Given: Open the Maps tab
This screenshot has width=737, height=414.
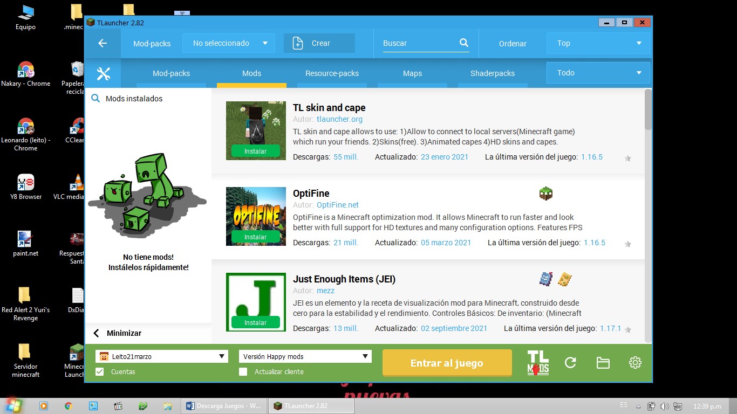Looking at the screenshot, I should point(412,73).
